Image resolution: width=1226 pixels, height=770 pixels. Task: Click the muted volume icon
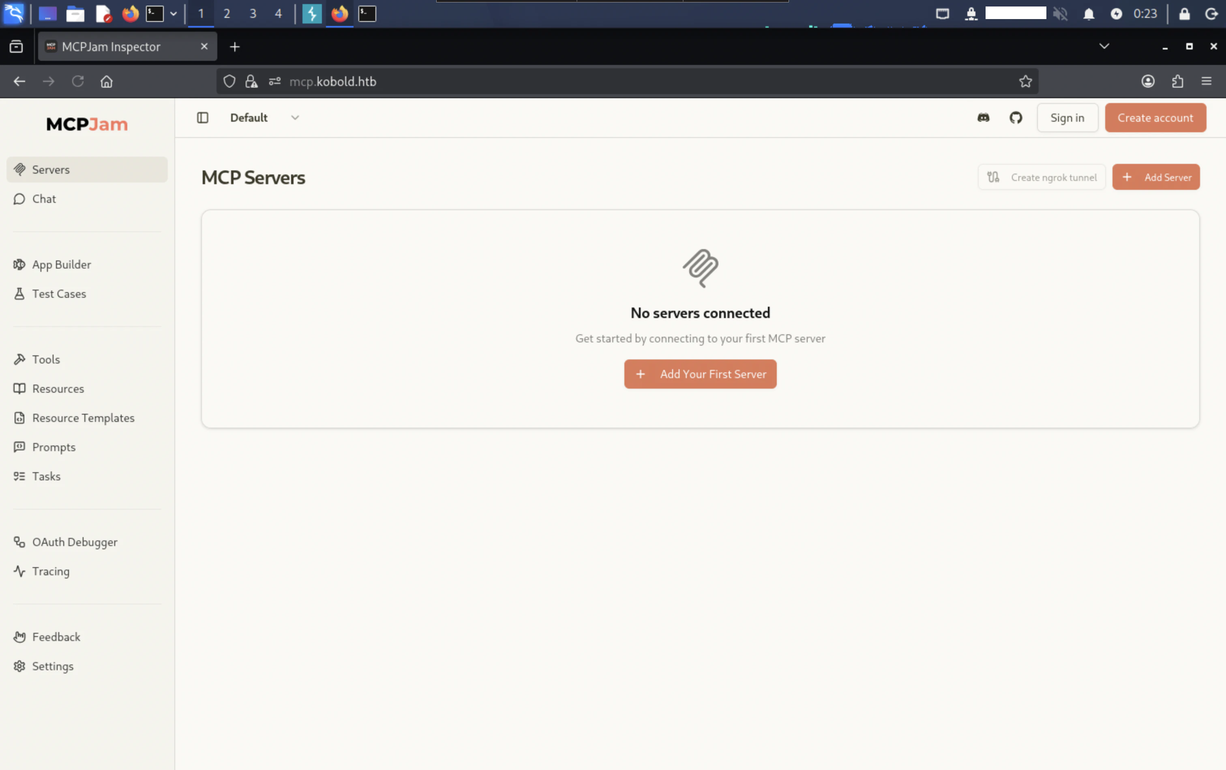pos(1060,14)
